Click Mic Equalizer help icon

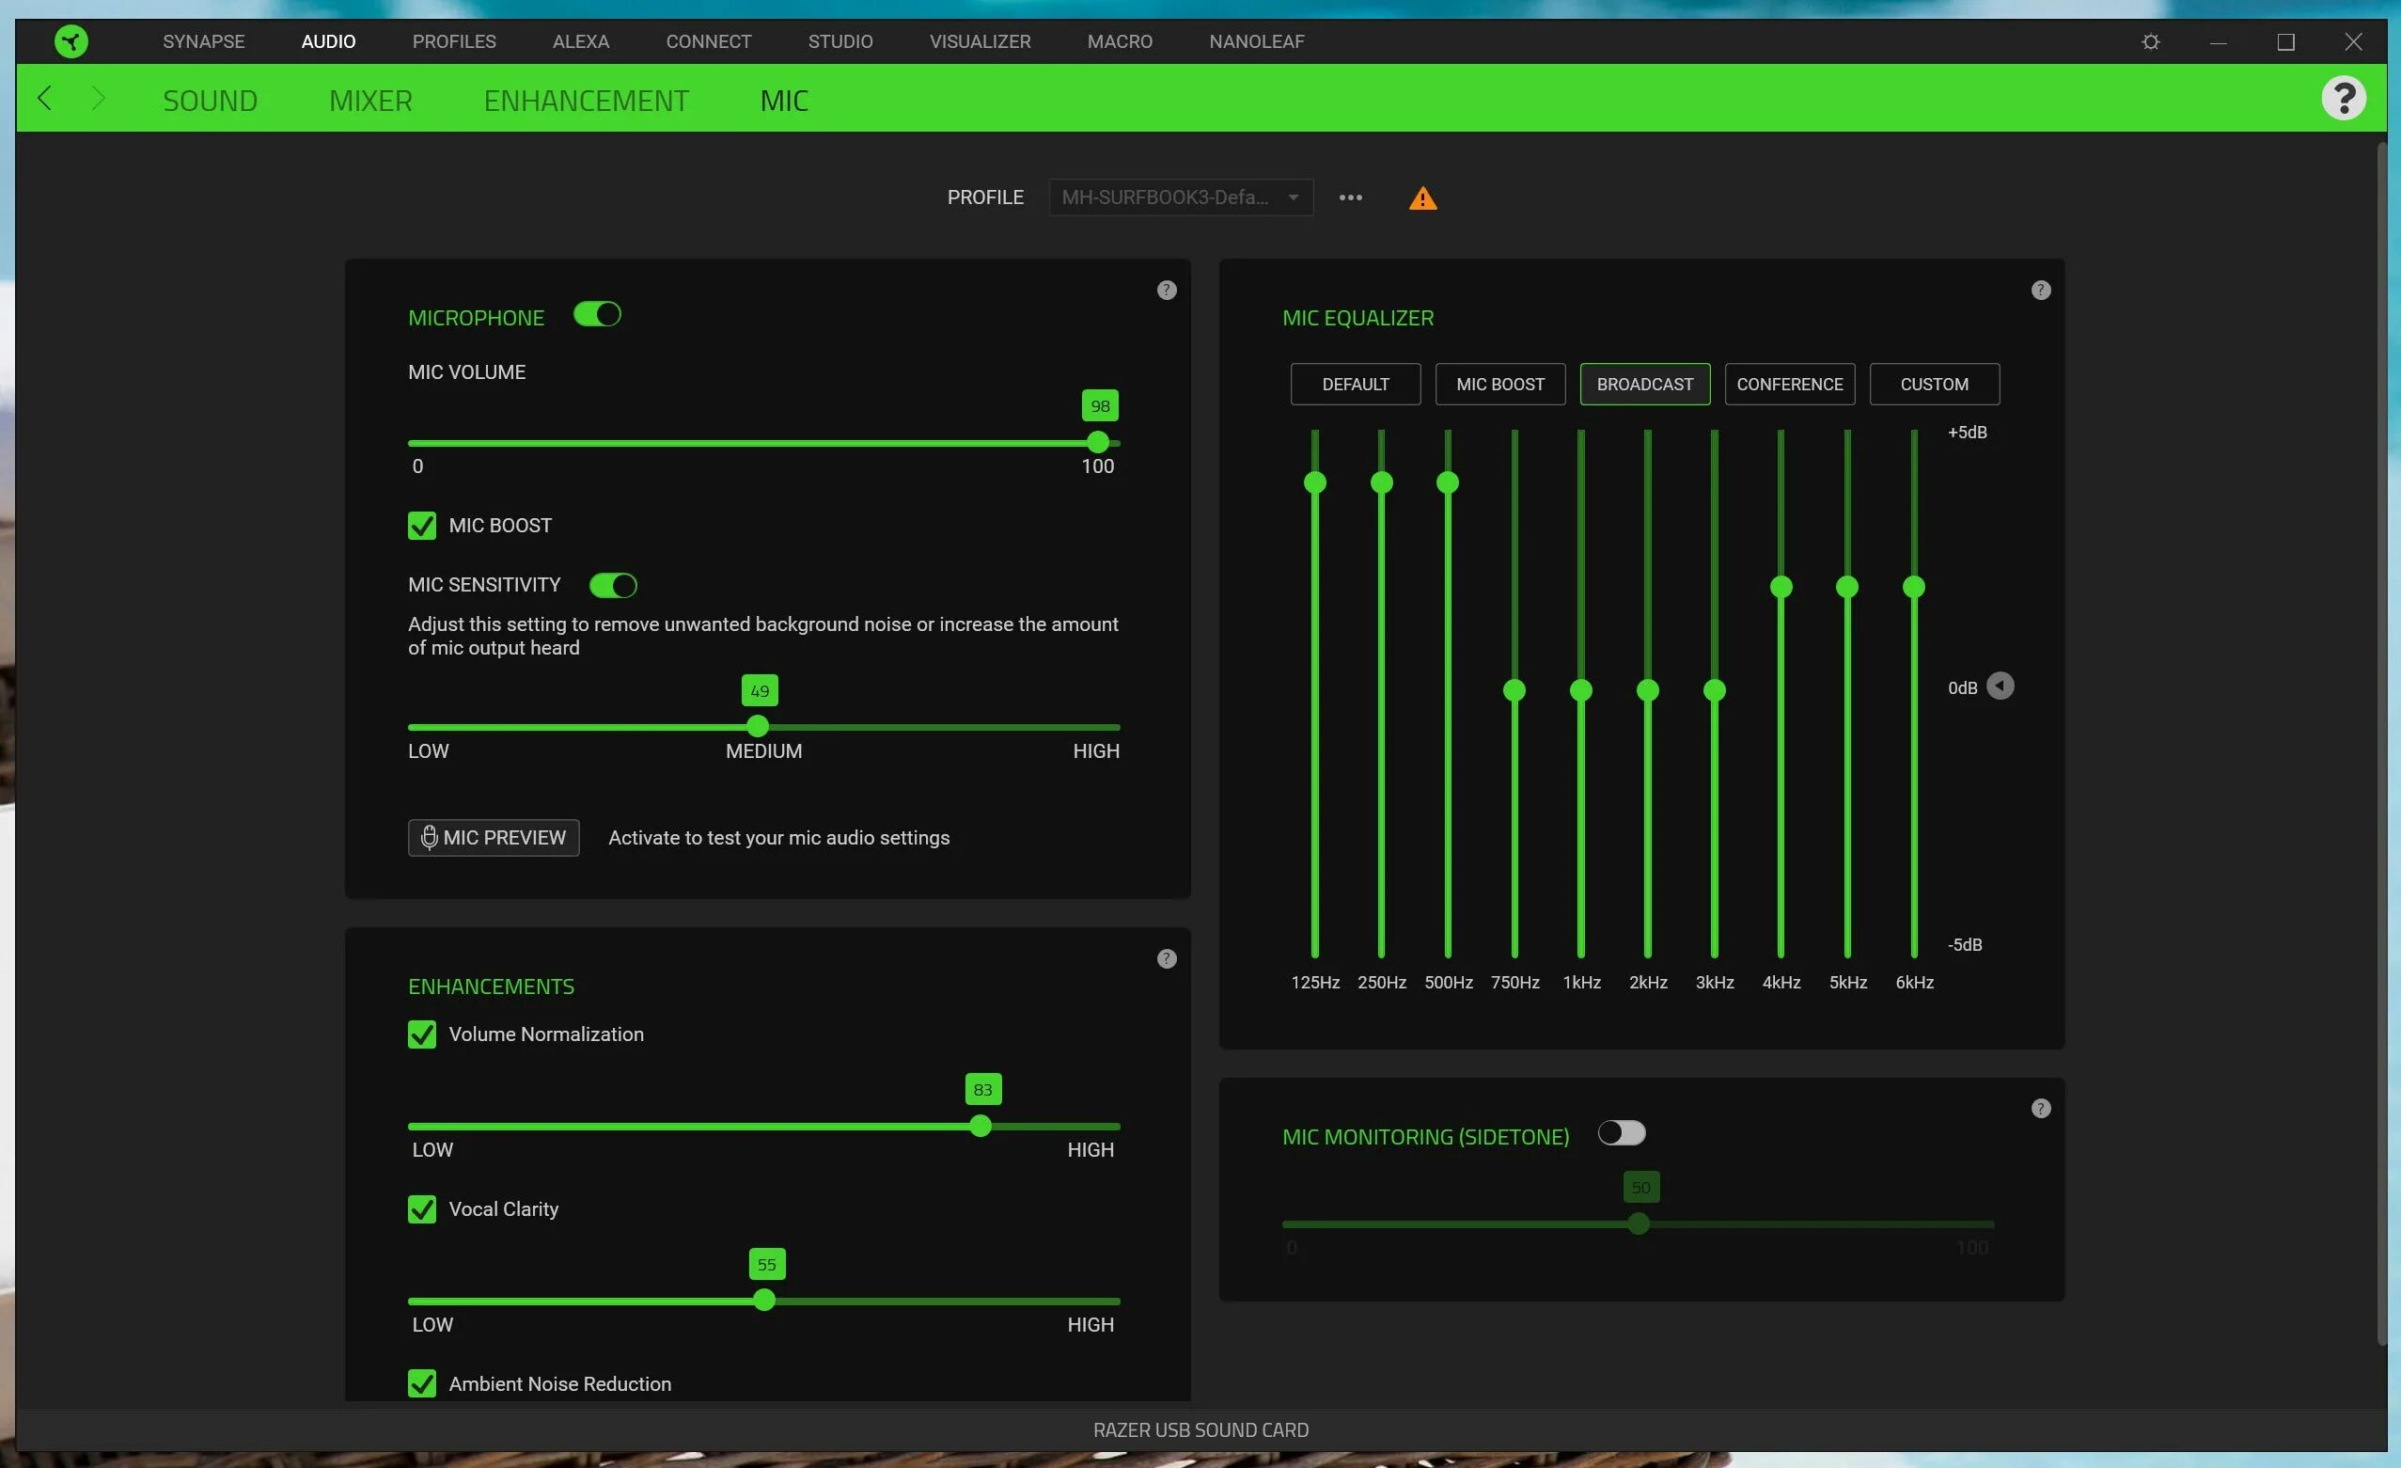click(x=2040, y=291)
